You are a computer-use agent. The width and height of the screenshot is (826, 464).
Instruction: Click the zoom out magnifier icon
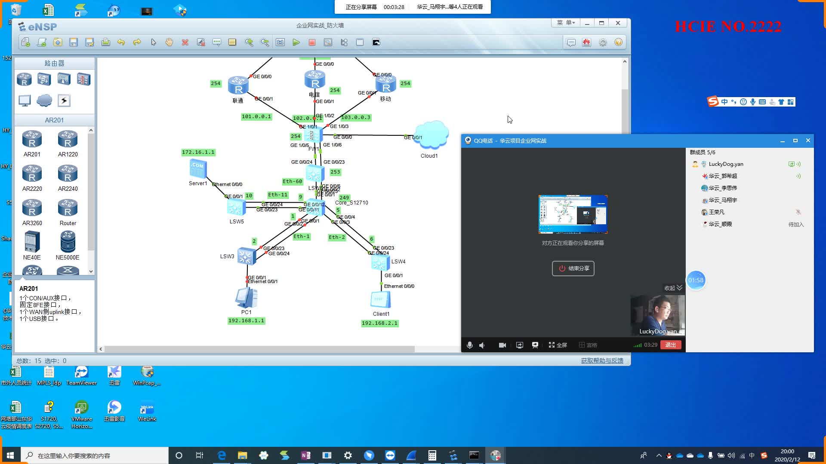click(265, 42)
